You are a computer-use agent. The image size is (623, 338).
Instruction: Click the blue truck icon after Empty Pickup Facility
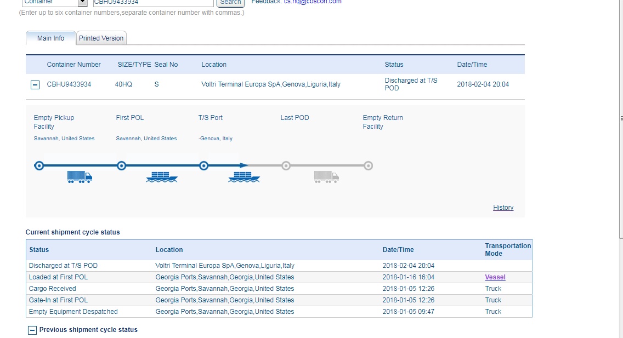(80, 176)
